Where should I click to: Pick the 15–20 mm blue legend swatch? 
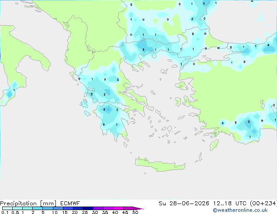[68, 208]
